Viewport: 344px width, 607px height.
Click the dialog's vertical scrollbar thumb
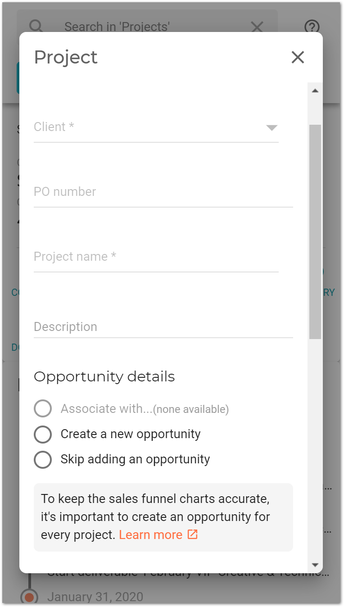click(x=315, y=231)
